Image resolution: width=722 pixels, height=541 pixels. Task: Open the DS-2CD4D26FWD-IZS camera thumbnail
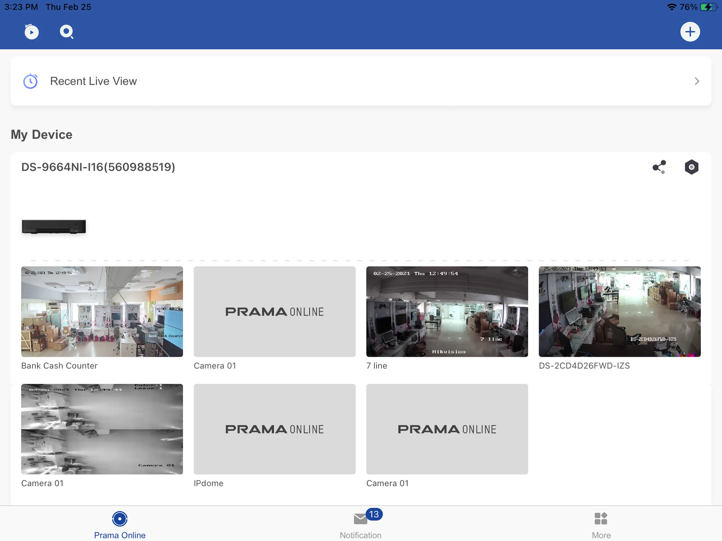pos(619,312)
